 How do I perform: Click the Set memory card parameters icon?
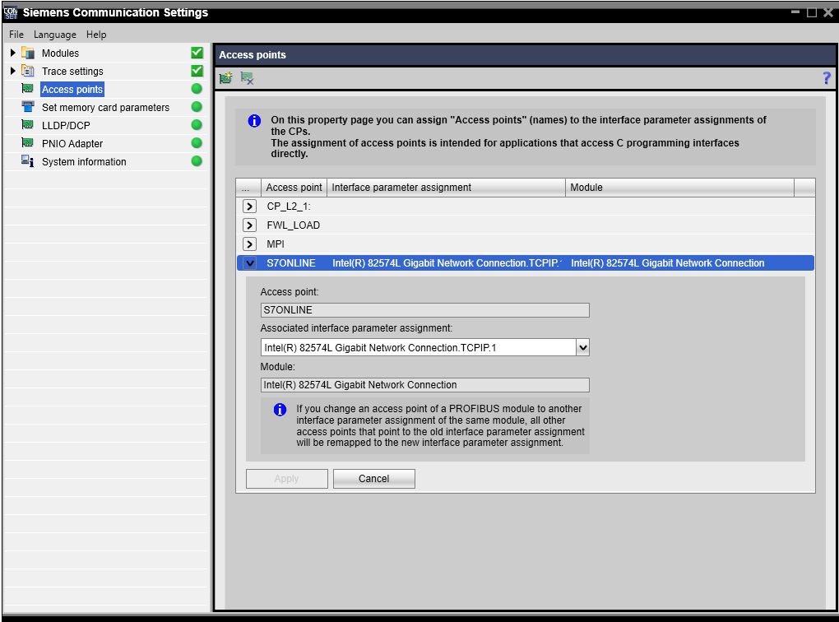[28, 106]
